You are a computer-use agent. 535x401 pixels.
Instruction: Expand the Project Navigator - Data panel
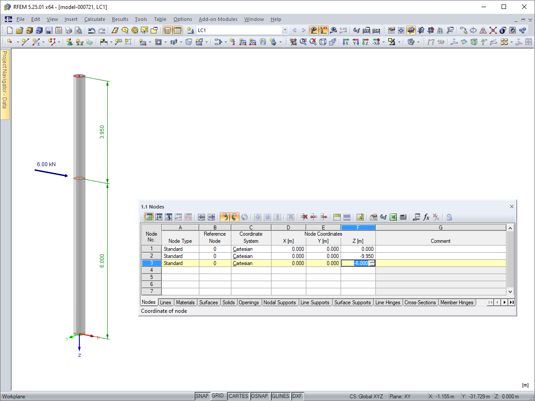click(x=4, y=80)
